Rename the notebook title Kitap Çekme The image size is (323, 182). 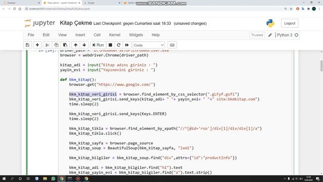point(76,23)
